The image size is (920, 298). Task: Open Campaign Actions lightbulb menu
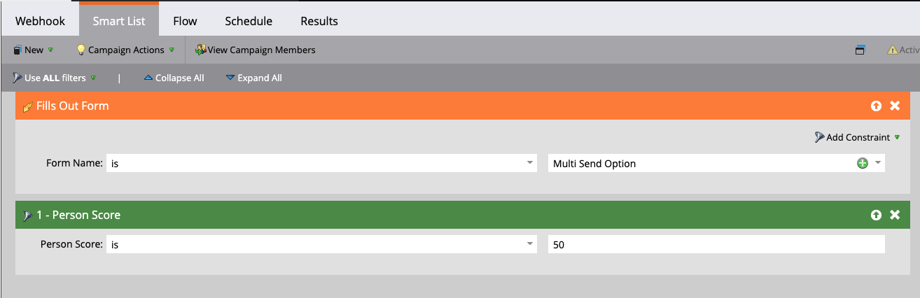81,50
